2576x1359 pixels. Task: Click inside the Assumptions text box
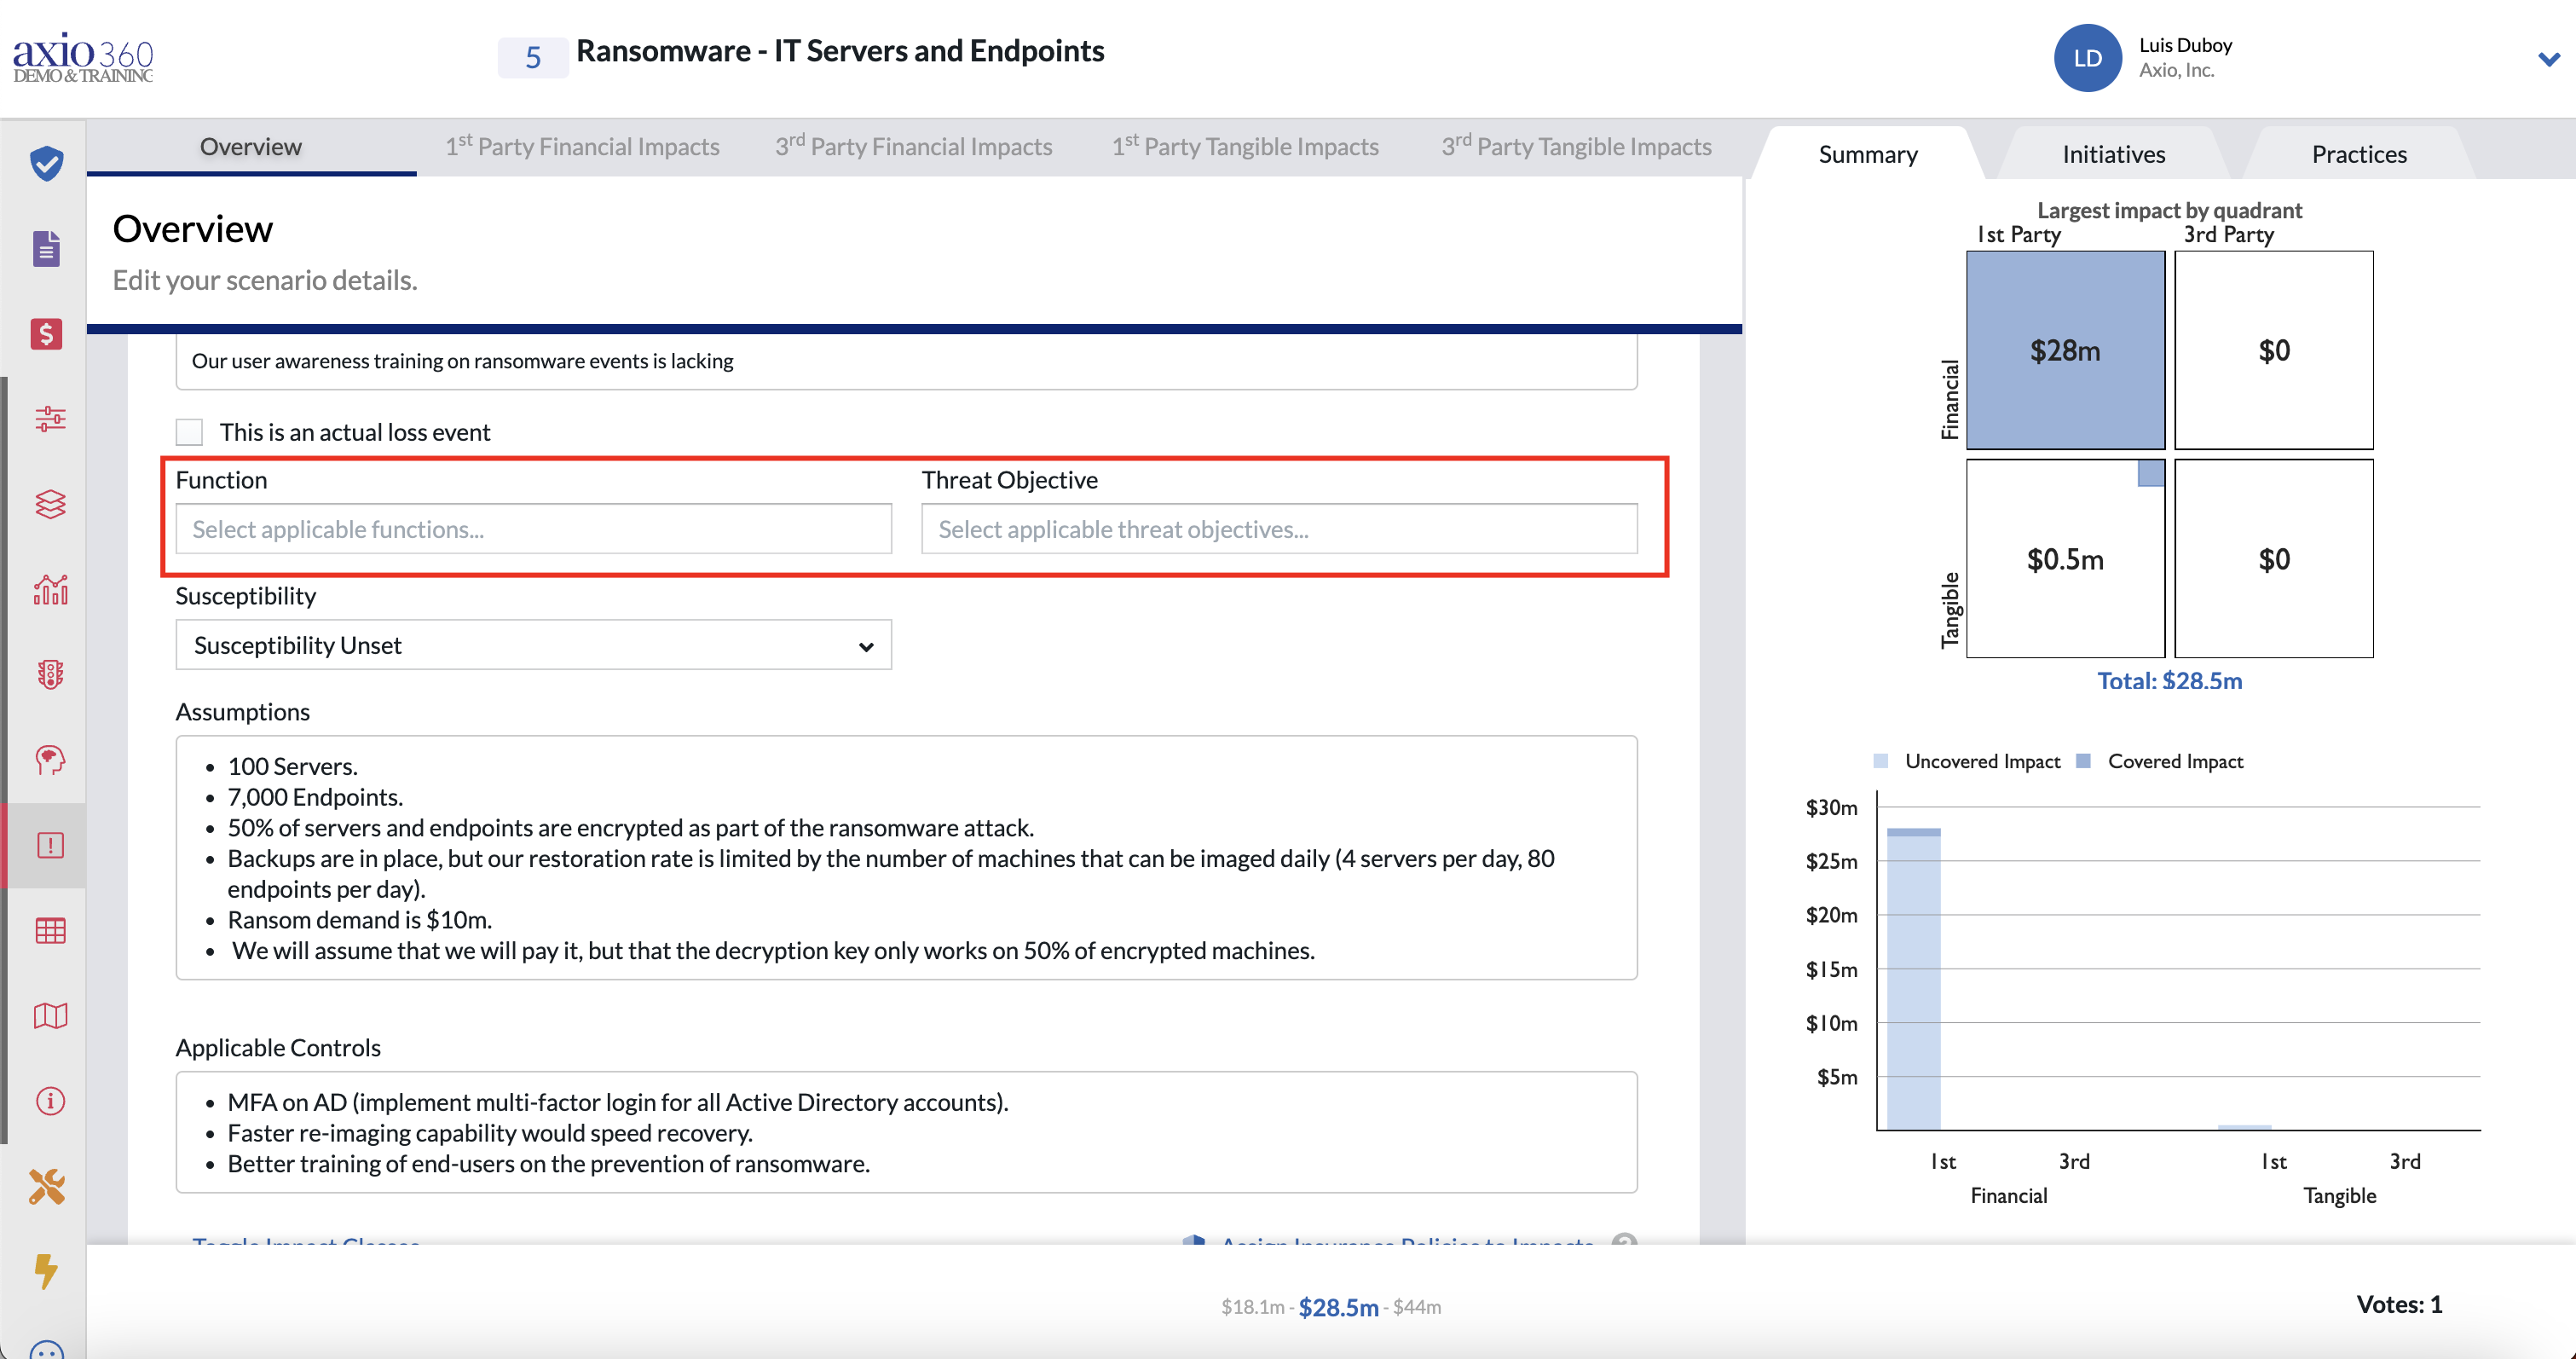click(906, 858)
